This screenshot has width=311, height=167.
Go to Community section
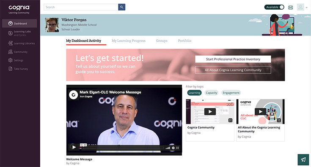pos(18,52)
